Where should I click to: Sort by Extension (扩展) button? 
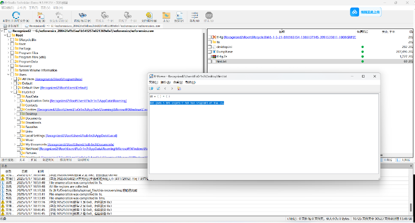pos(33,160)
